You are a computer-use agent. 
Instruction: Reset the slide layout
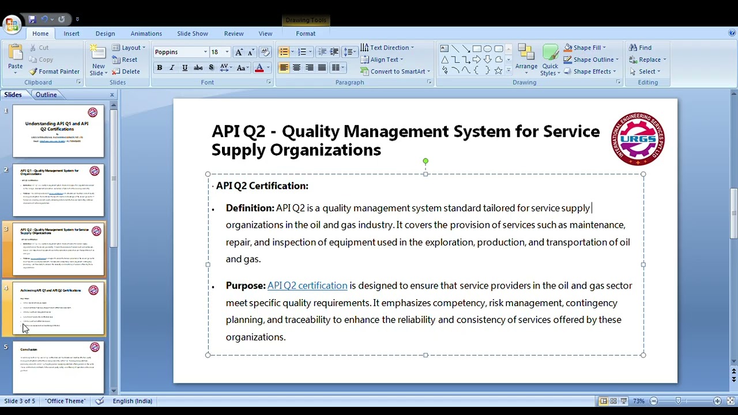(125, 60)
